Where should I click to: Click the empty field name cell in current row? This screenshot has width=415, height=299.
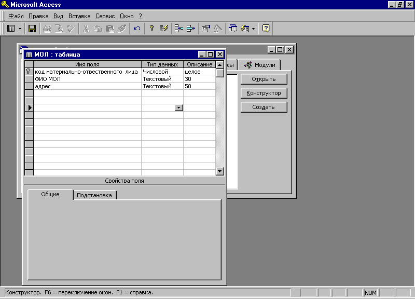tap(87, 107)
